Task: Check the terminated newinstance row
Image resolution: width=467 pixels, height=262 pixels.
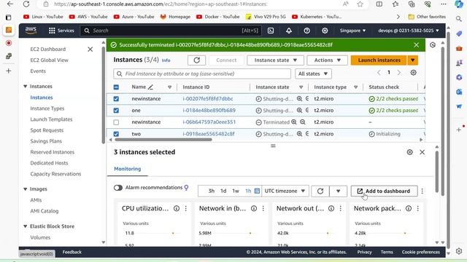Action: click(116, 122)
